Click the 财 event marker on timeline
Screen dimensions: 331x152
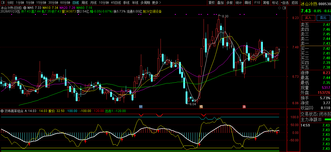pyautogui.click(x=141, y=107)
